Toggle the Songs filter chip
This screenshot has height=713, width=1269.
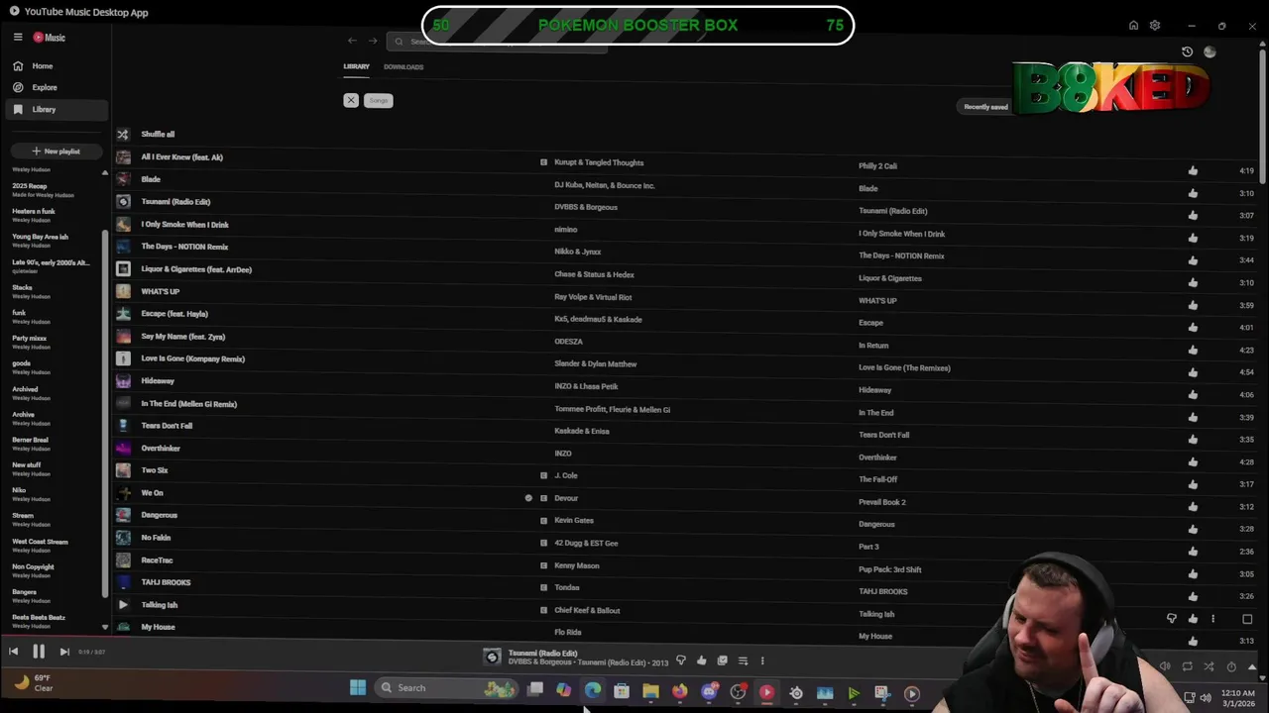tap(379, 100)
